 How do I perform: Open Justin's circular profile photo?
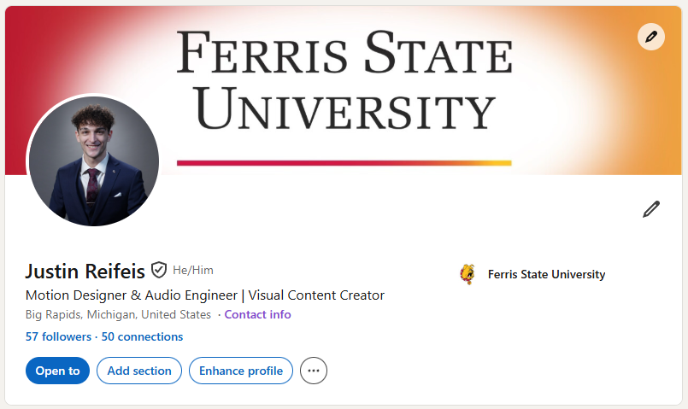(93, 161)
